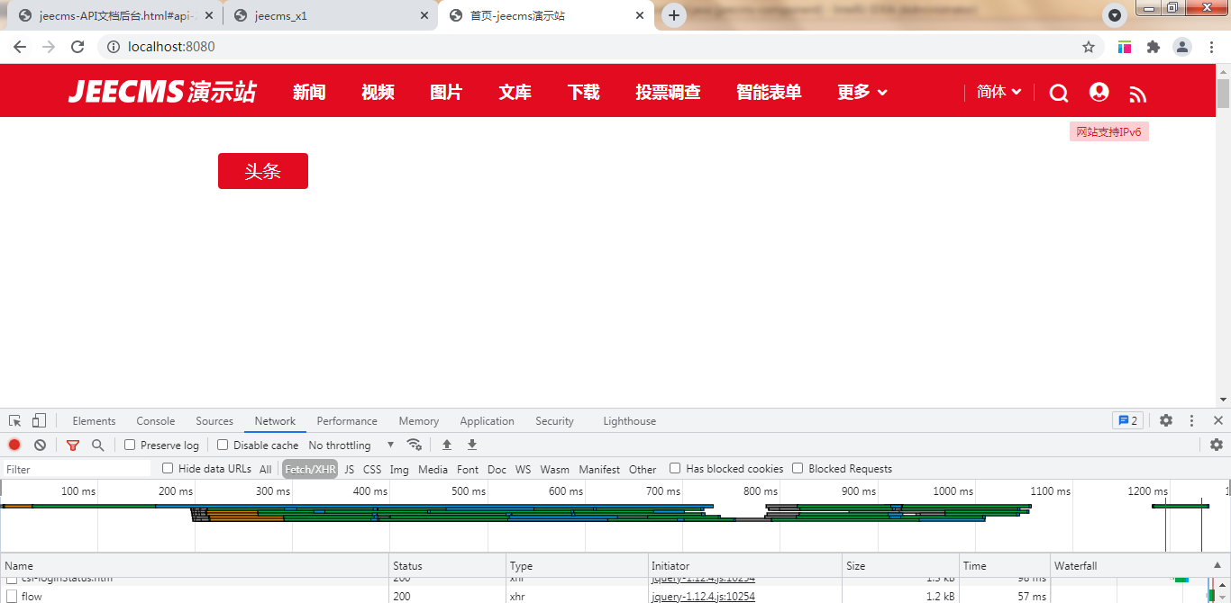Select the All request type filter
Viewport: 1231px width, 603px height.
(x=265, y=469)
